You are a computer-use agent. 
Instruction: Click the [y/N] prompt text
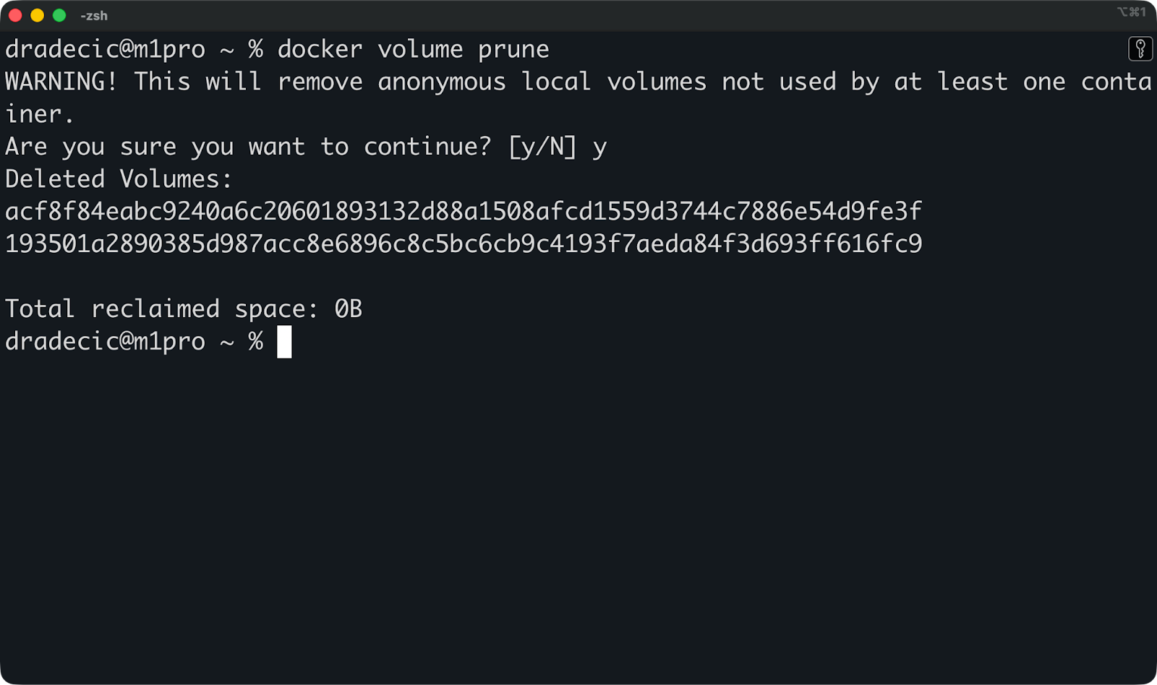(542, 146)
